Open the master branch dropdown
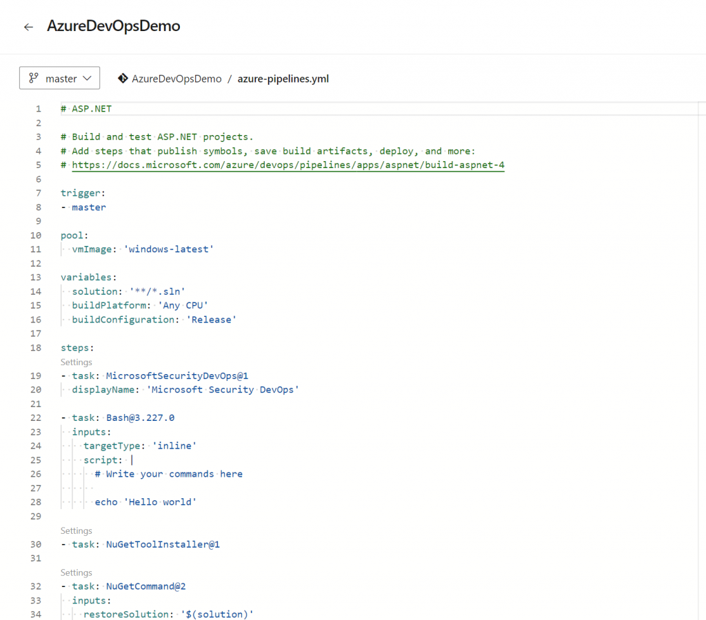 59,79
